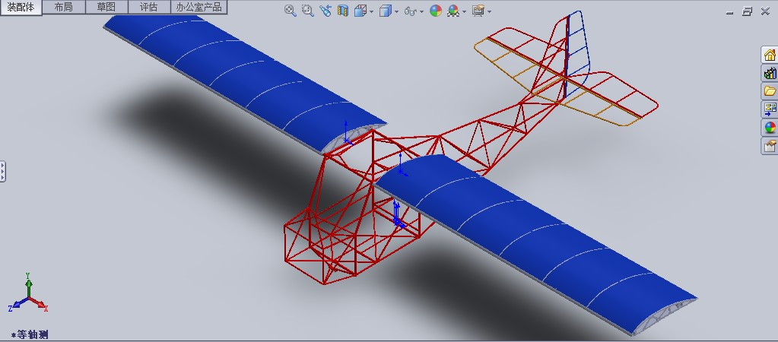The height and width of the screenshot is (342, 778).
Task: Click the Zoom to Fit icon
Action: (291, 11)
